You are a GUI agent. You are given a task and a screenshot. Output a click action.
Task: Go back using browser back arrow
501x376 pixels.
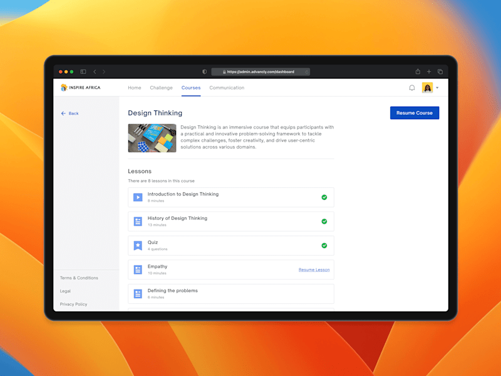[95, 71]
